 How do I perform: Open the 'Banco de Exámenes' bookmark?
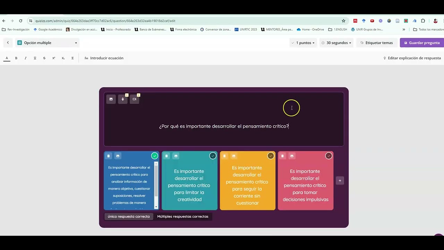click(150, 30)
